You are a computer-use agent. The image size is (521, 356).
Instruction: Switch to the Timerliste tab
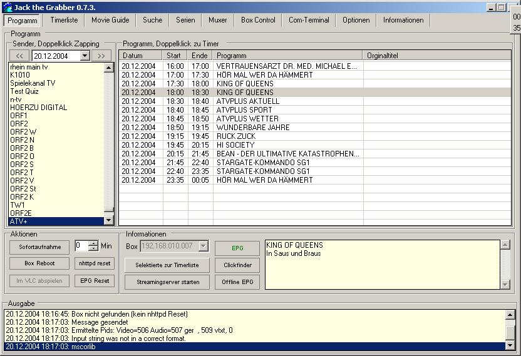[x=64, y=20]
